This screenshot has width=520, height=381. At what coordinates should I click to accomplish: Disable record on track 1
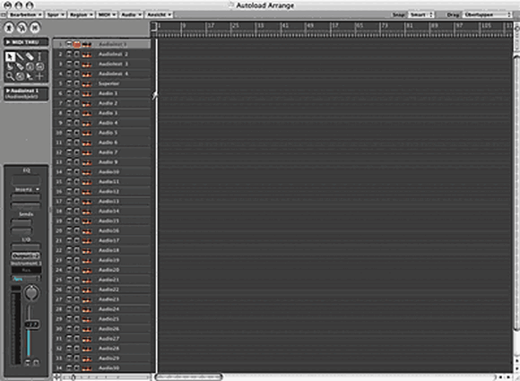click(x=77, y=44)
